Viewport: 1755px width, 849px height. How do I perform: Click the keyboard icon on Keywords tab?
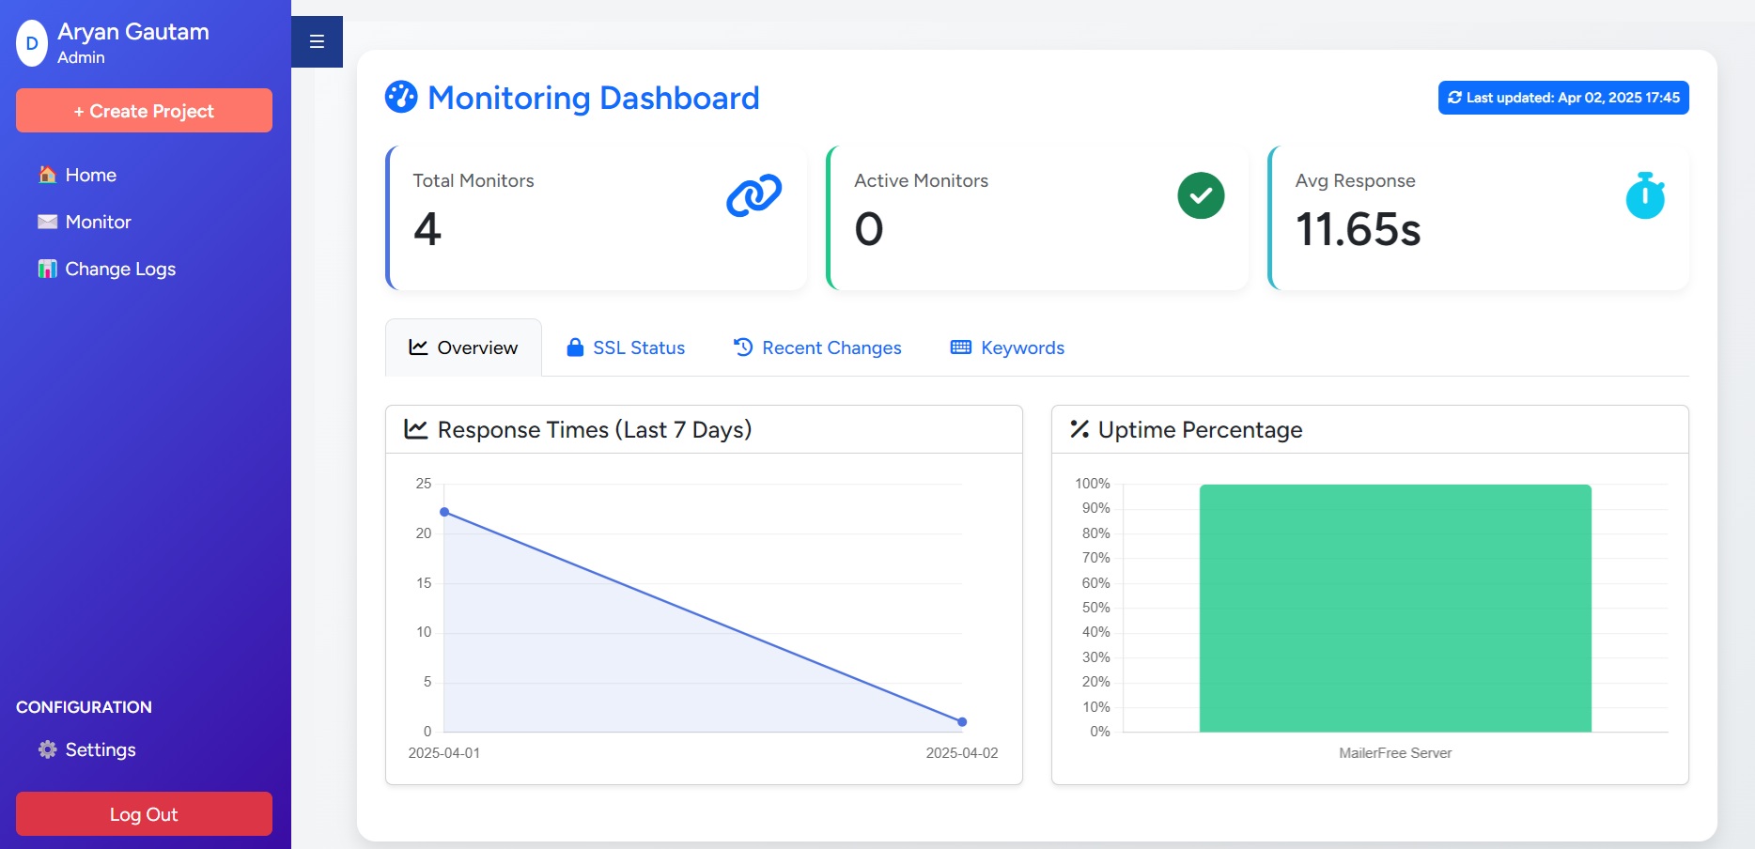pos(961,347)
